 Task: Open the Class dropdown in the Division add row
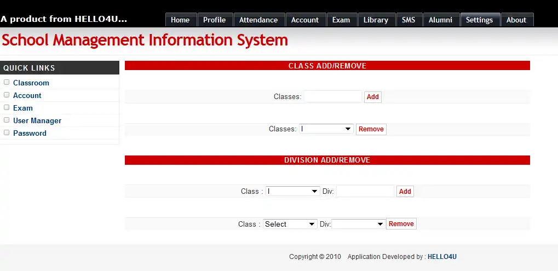tap(292, 191)
